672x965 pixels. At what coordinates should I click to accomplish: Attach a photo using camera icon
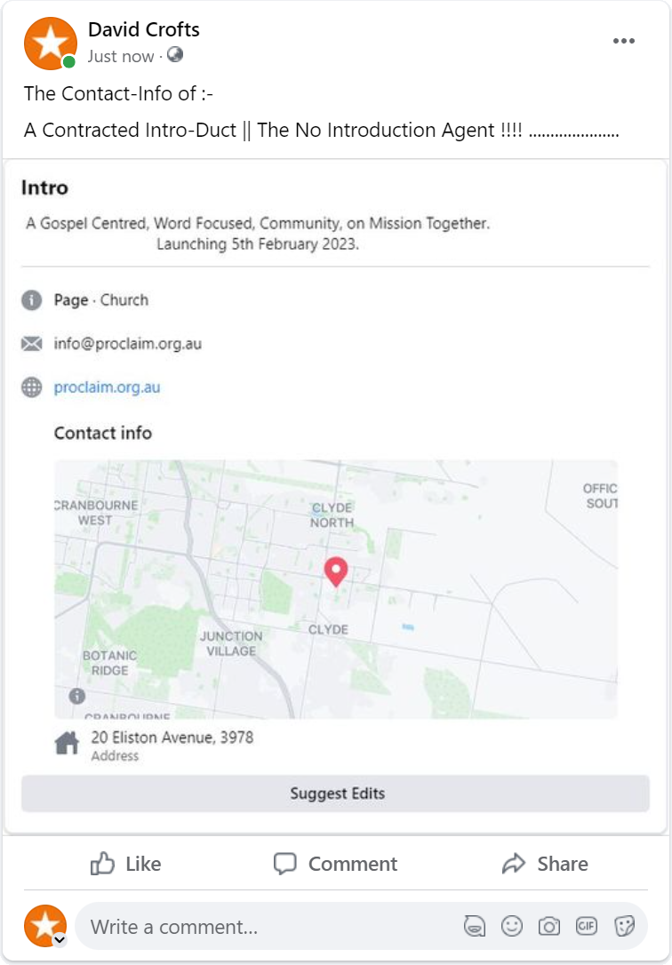549,926
